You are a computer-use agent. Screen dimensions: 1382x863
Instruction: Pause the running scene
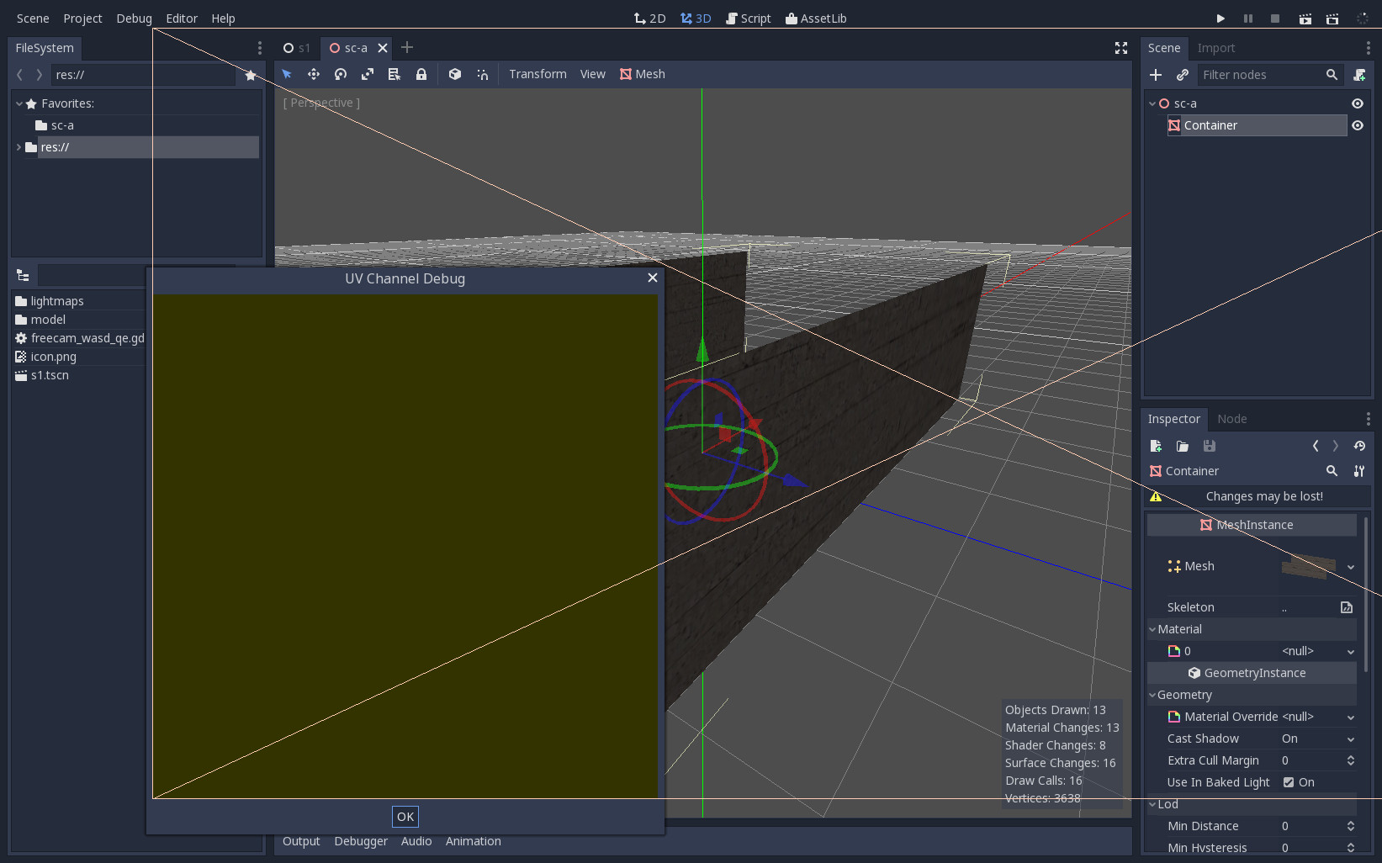(x=1248, y=19)
